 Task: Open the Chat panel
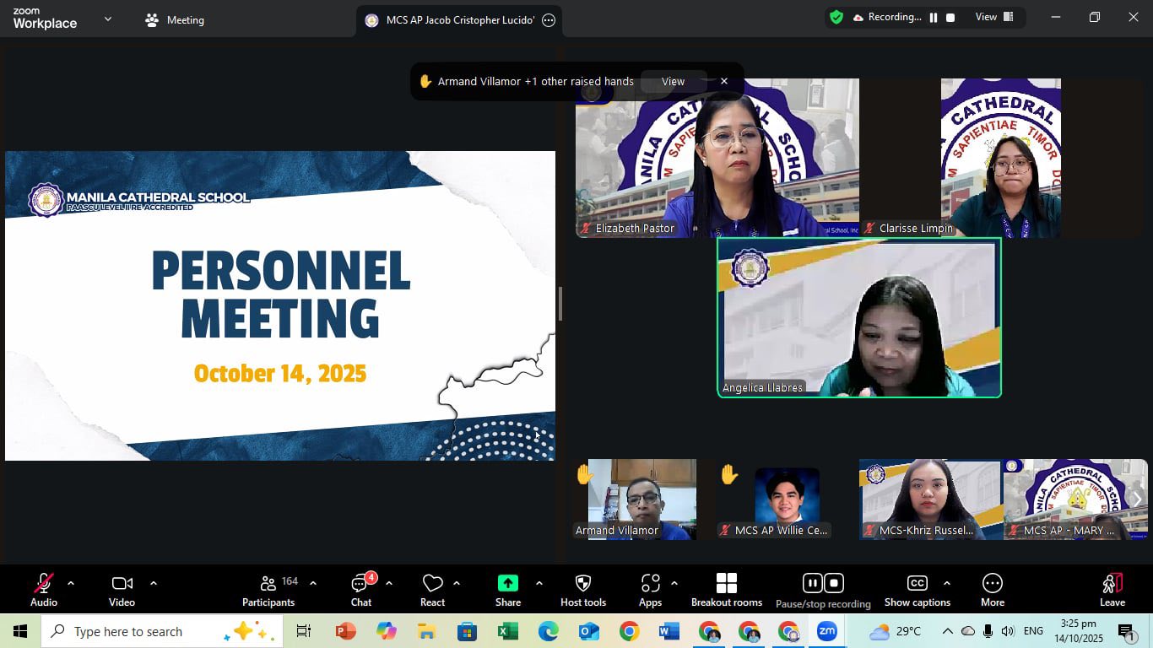point(361,589)
